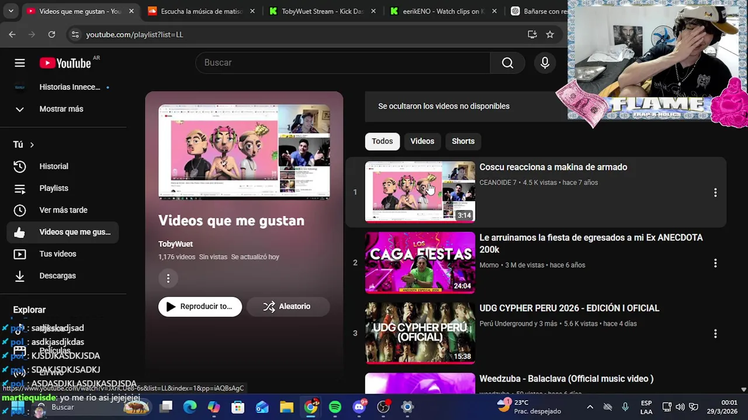Switch to the SoundCloud 'Escucha la música' tab
748x420 pixels.
200,11
